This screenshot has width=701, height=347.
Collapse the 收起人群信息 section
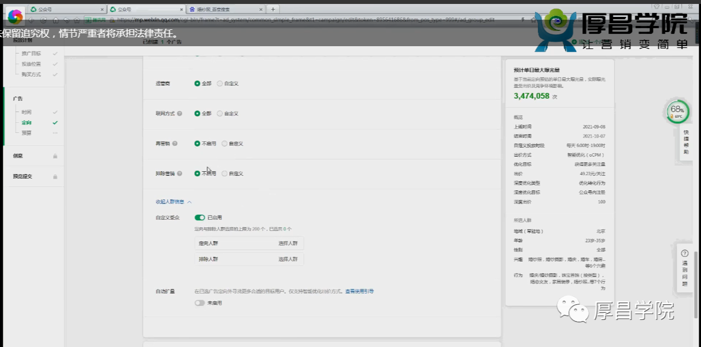pos(173,202)
